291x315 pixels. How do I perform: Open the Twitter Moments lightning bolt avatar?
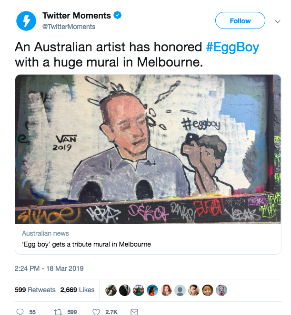(26, 21)
